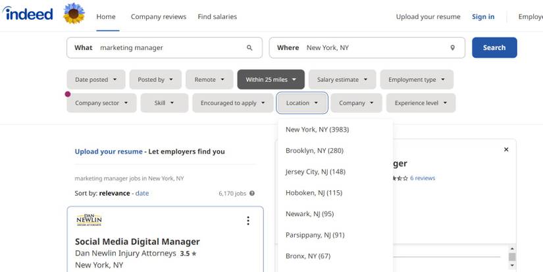Click the magnifier icon in What field
Viewport: 543px width, 272px height.
click(249, 48)
